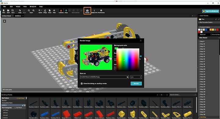This screenshot has height=119, width=220.
Task: Pick a color from the spectrum picker
Action: pos(128,60)
